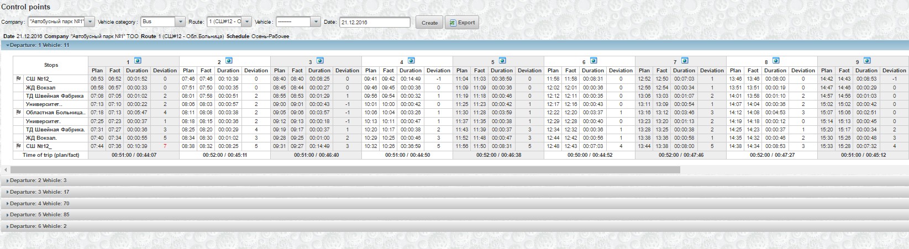Click the blue icon beside trip 2
The height and width of the screenshot is (249, 909).
[x=229, y=61]
